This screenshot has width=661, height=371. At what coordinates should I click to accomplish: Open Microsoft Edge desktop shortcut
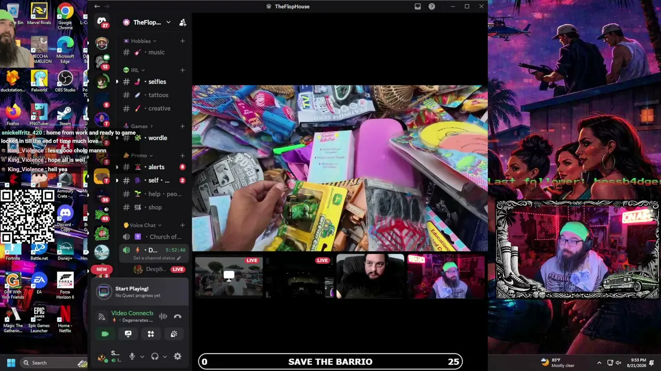[65, 50]
